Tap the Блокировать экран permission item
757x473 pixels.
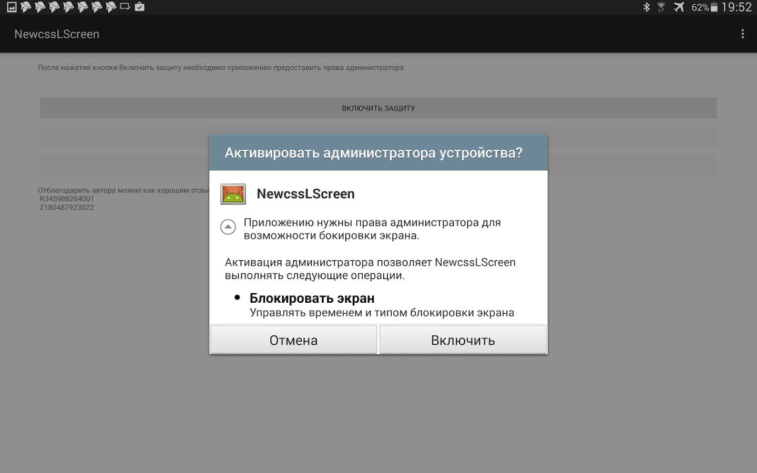[x=312, y=299]
